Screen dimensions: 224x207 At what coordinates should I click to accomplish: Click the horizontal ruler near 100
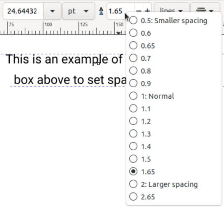[43, 28]
